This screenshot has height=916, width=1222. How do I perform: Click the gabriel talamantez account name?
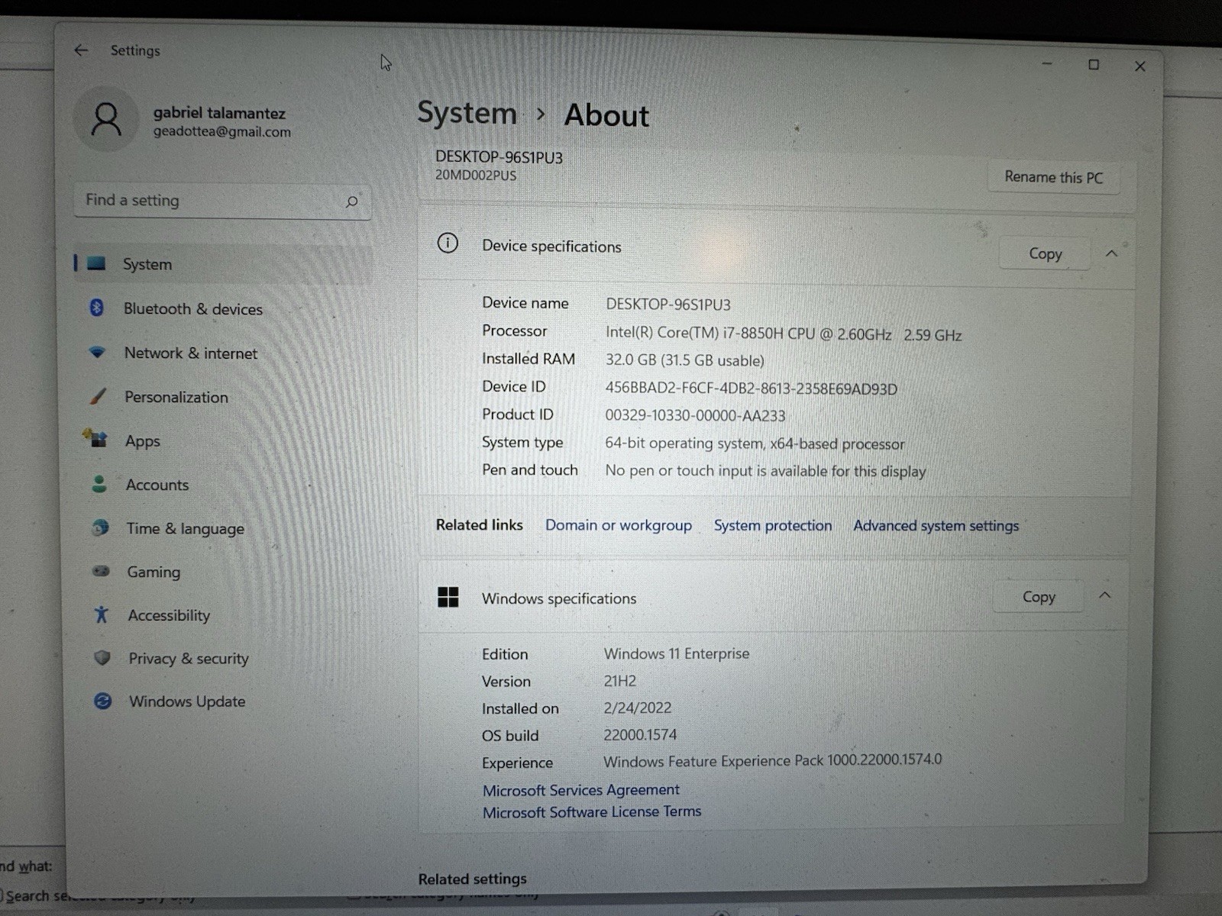coord(219,113)
